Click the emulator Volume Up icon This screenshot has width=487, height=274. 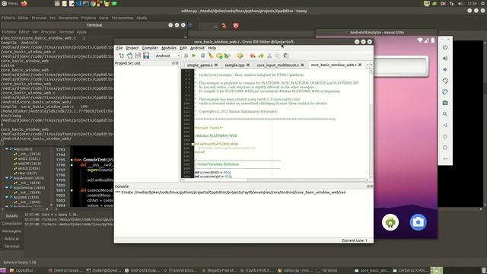click(445, 59)
